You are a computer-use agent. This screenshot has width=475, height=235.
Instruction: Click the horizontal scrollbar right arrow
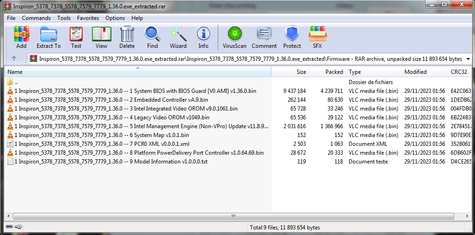468,216
